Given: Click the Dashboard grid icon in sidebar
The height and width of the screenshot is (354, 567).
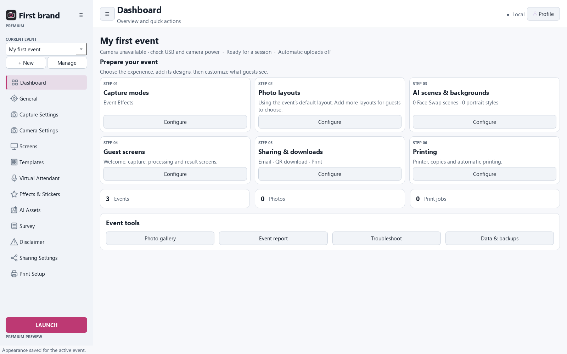Looking at the screenshot, I should click(15, 82).
